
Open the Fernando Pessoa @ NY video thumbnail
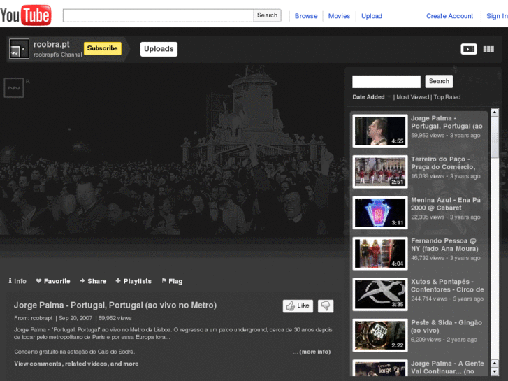380,254
